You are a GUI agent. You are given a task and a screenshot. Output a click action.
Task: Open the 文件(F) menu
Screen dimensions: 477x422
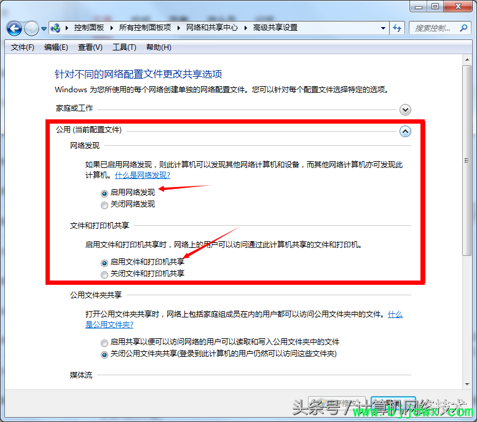click(x=23, y=47)
